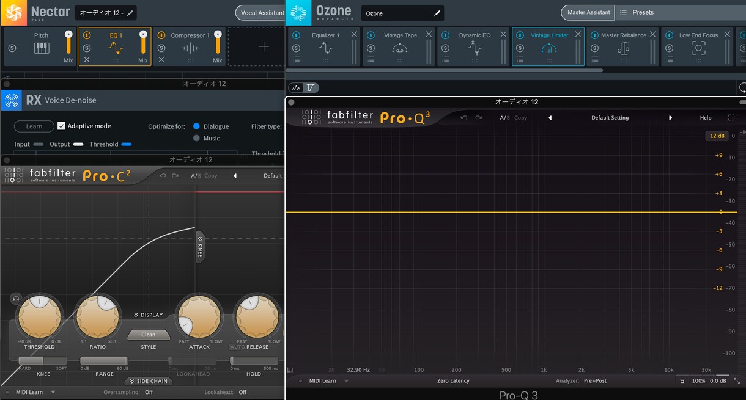Open the Default Setting preset menu in Pro-Q 3
Screen dimensions: 746x400
click(x=610, y=118)
